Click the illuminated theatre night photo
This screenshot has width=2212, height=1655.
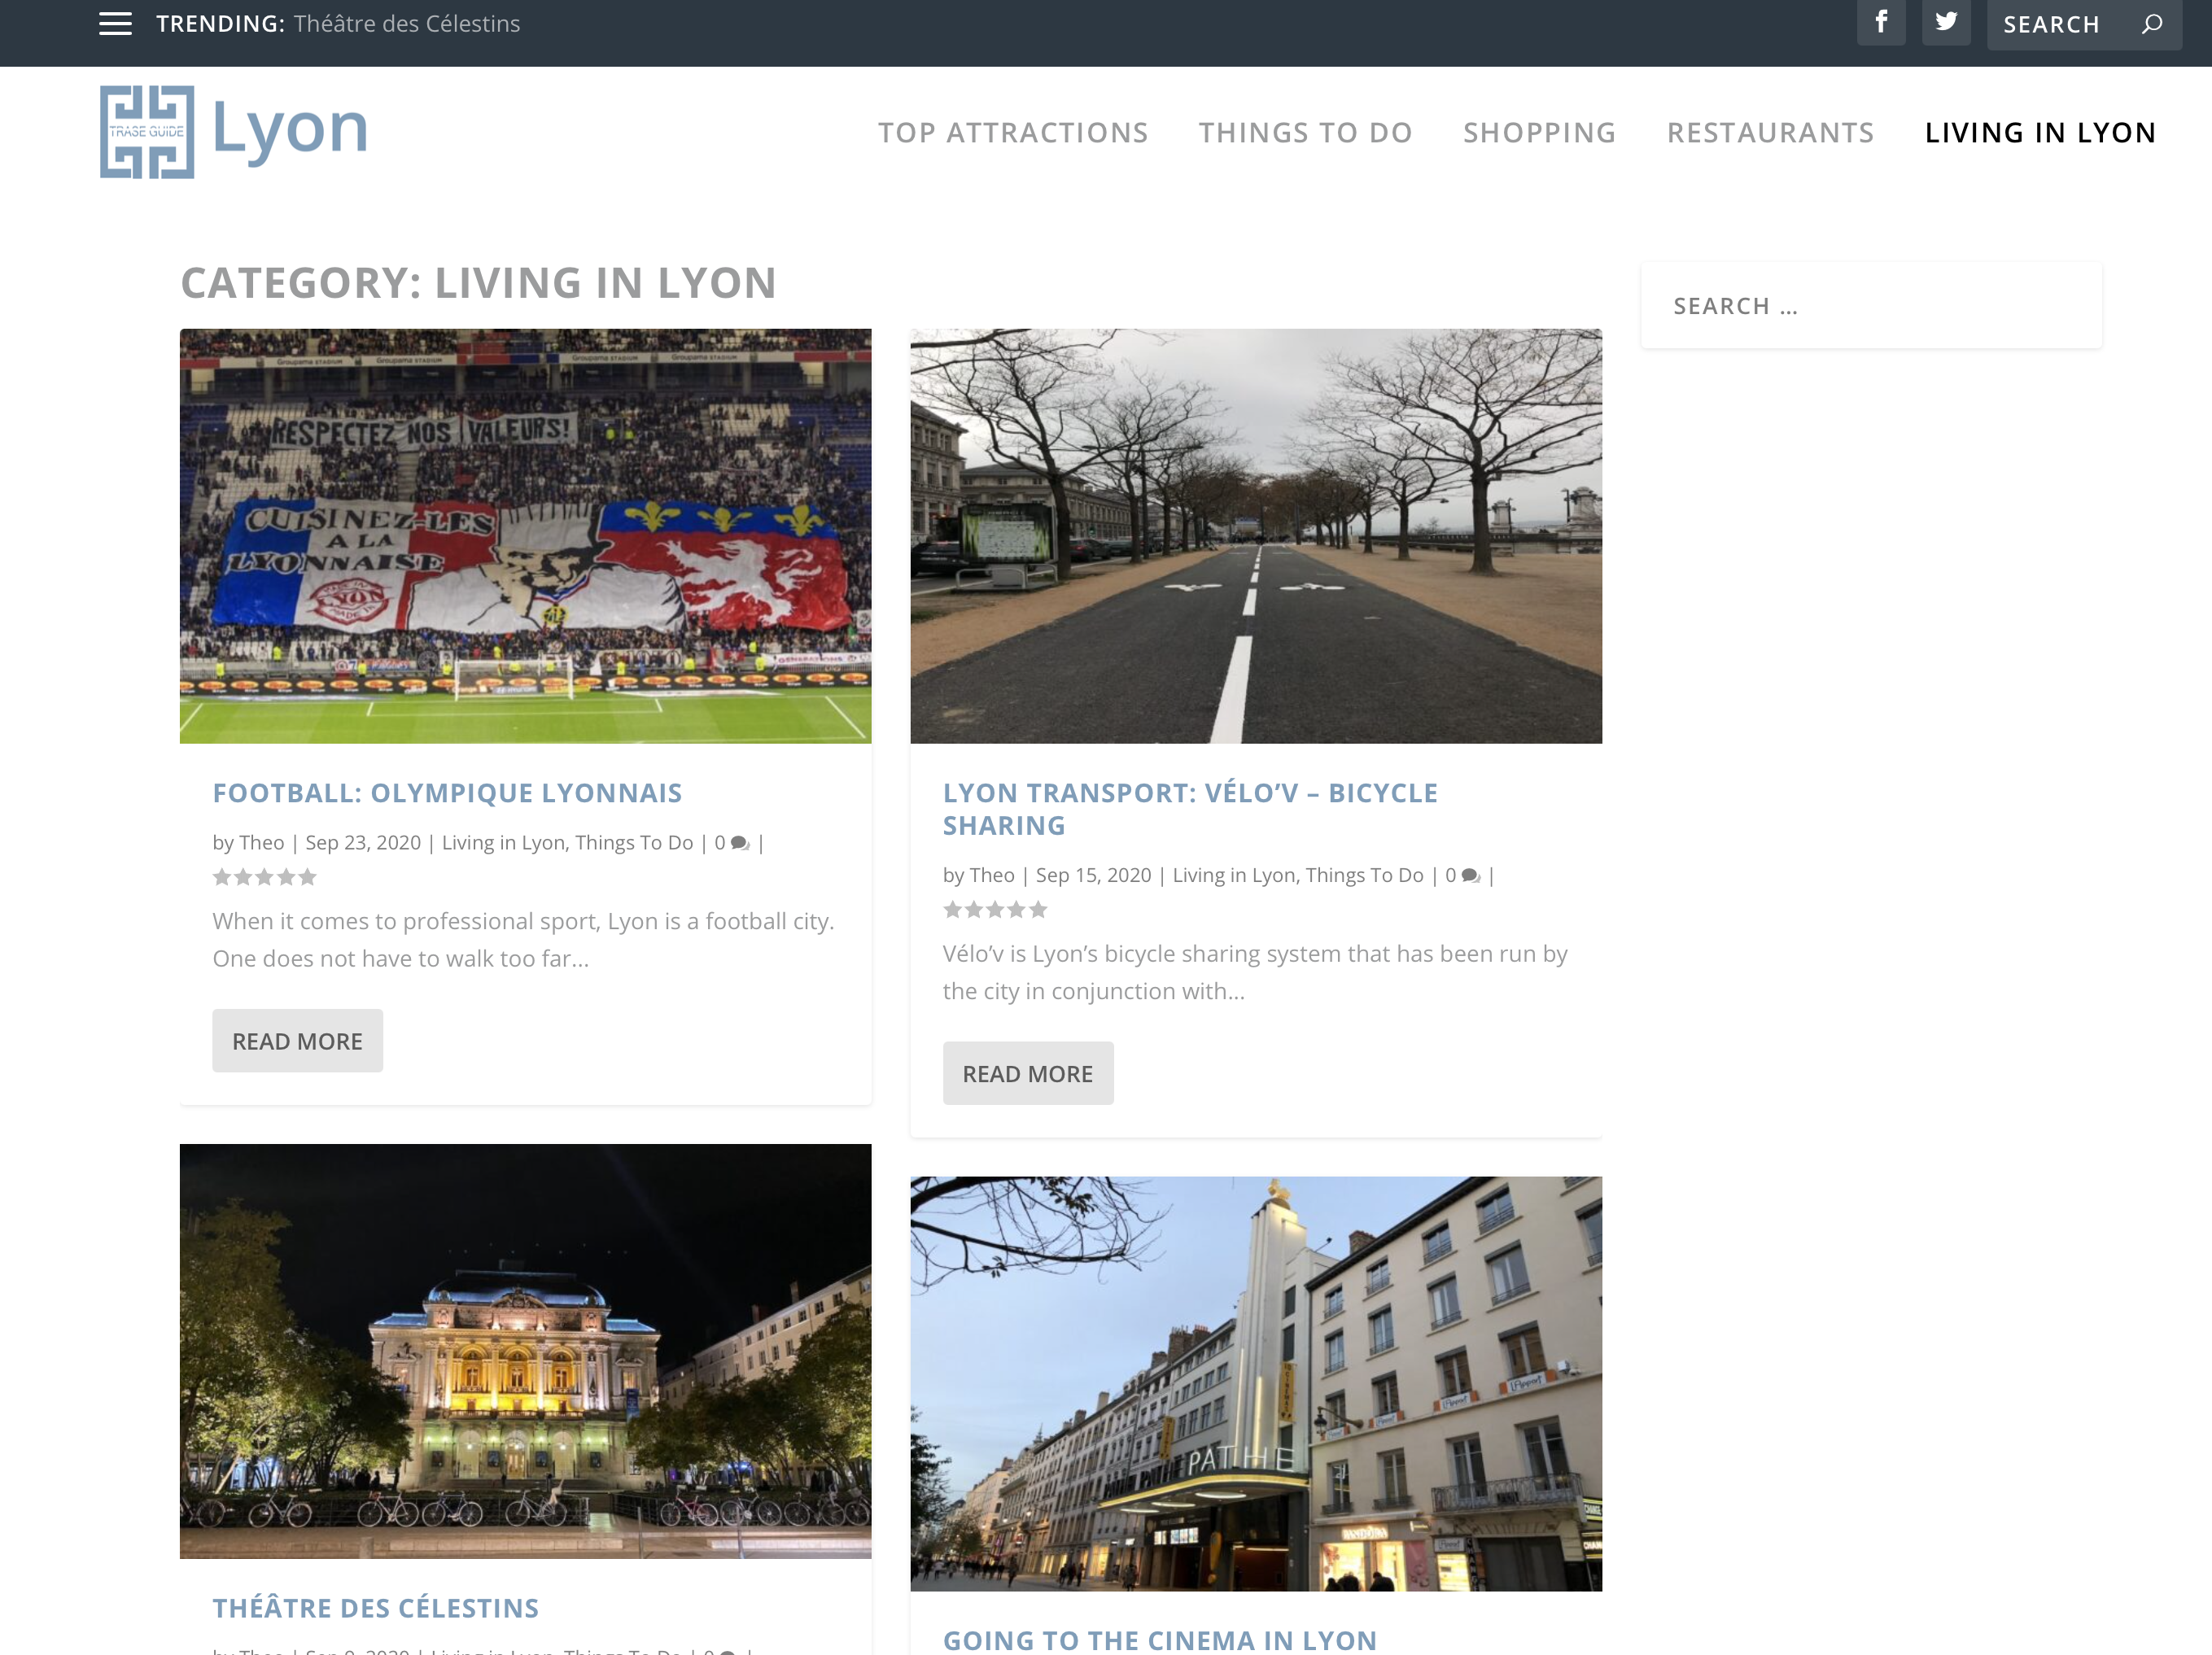click(525, 1351)
